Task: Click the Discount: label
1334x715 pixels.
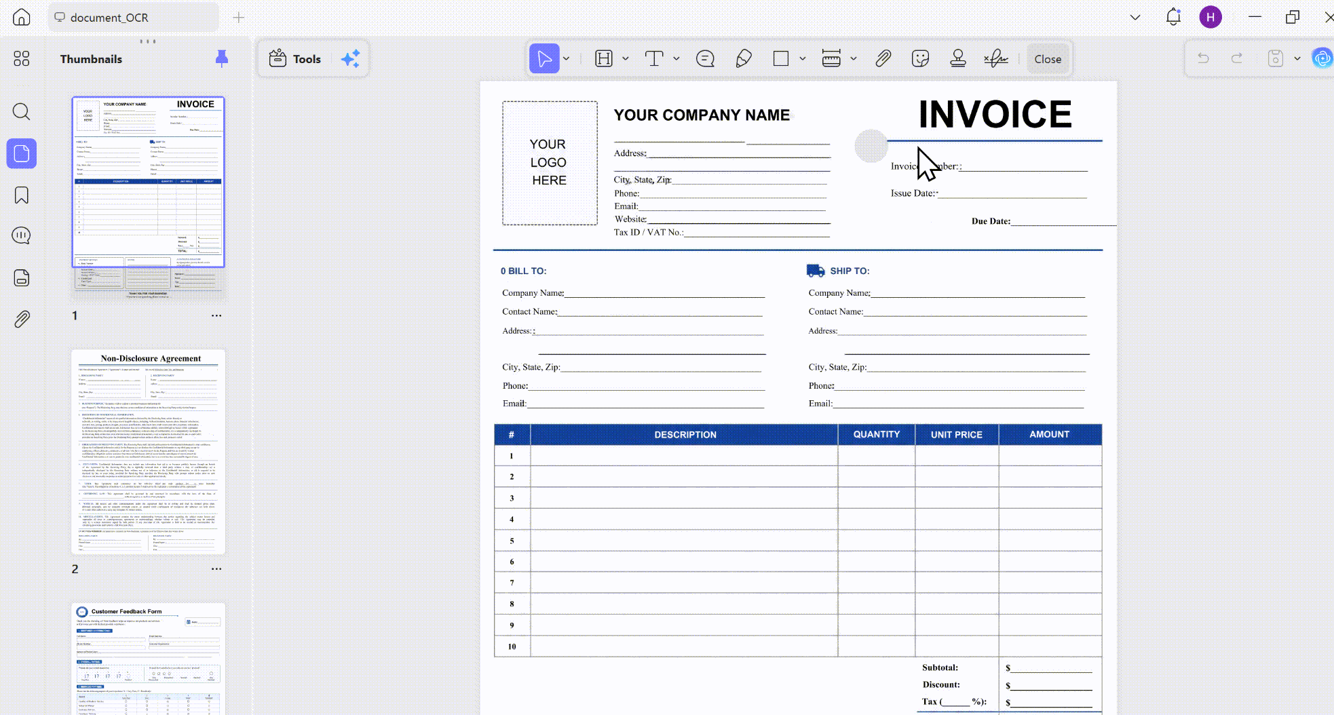Action: (941, 684)
